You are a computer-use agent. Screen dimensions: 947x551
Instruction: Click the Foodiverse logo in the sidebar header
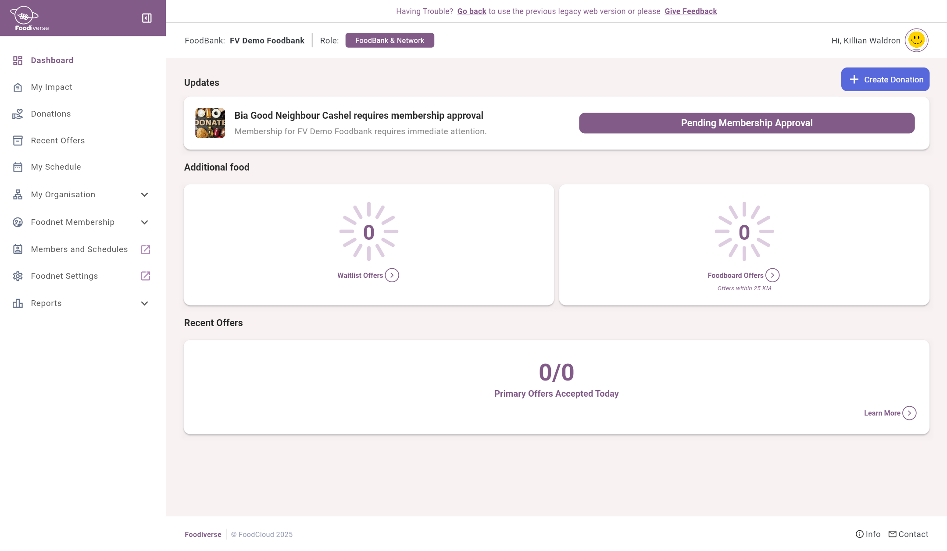[x=29, y=18]
